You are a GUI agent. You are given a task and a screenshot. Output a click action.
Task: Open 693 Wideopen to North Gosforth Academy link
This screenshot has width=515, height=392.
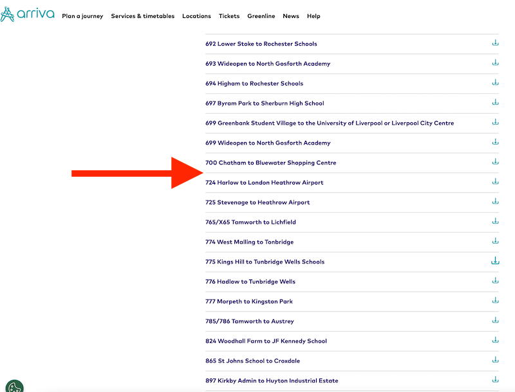pyautogui.click(x=268, y=64)
